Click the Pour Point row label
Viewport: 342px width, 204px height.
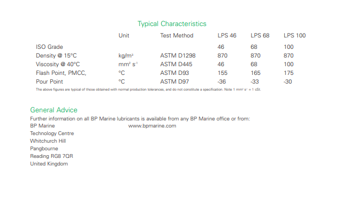coord(50,82)
